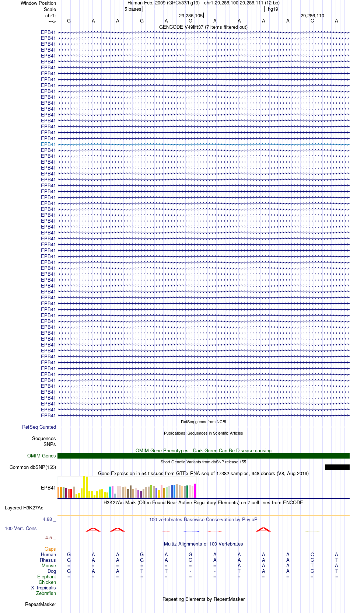Click the Mouse alignment row label
350x613 pixels.
[49, 566]
